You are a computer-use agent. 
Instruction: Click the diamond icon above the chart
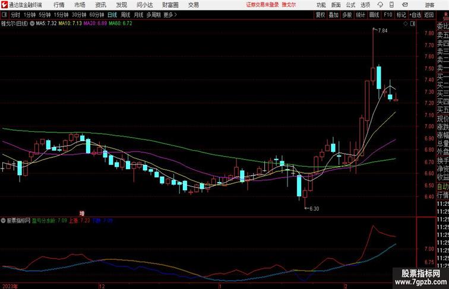(406, 24)
